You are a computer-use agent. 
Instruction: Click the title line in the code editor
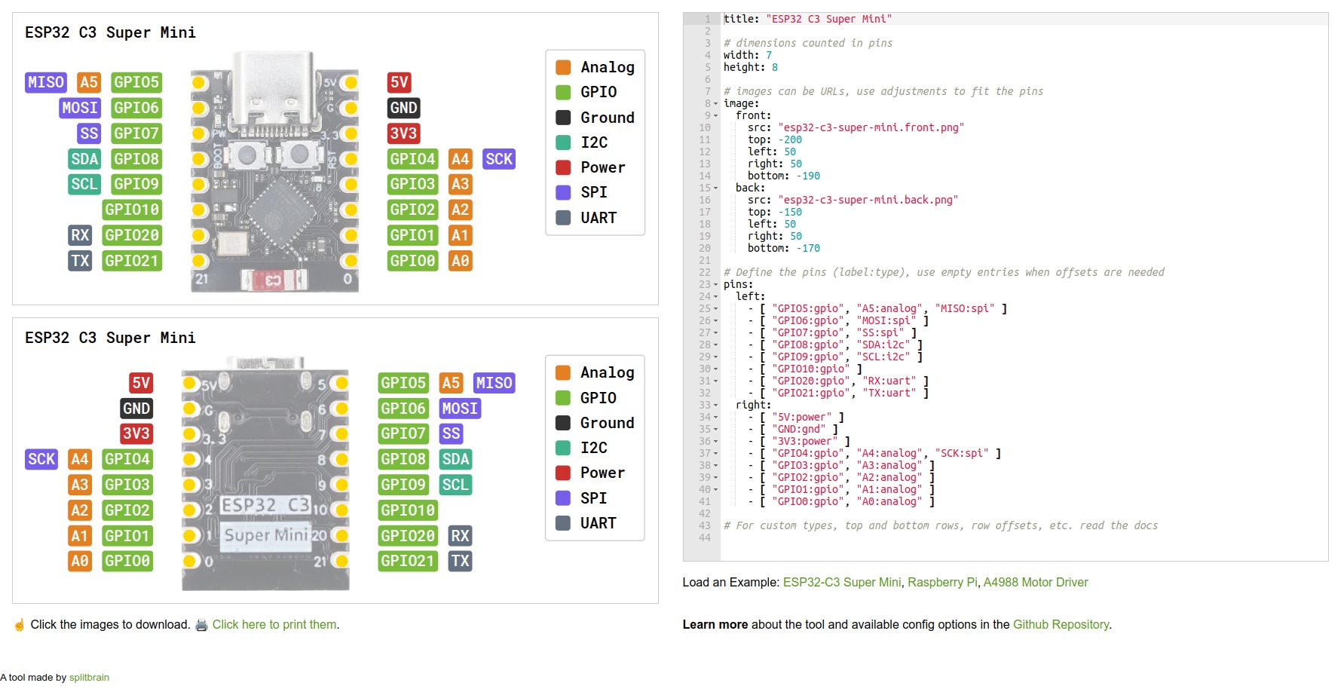[x=1024, y=19]
